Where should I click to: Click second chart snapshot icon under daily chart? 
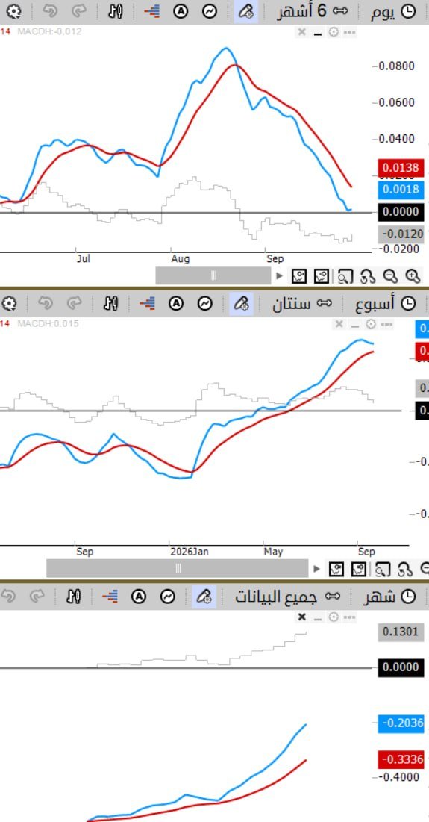[x=321, y=275]
